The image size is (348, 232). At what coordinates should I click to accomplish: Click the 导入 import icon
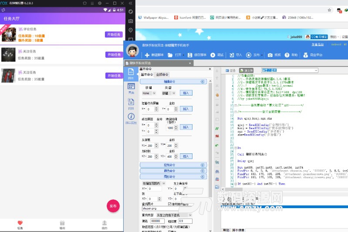(232, 55)
